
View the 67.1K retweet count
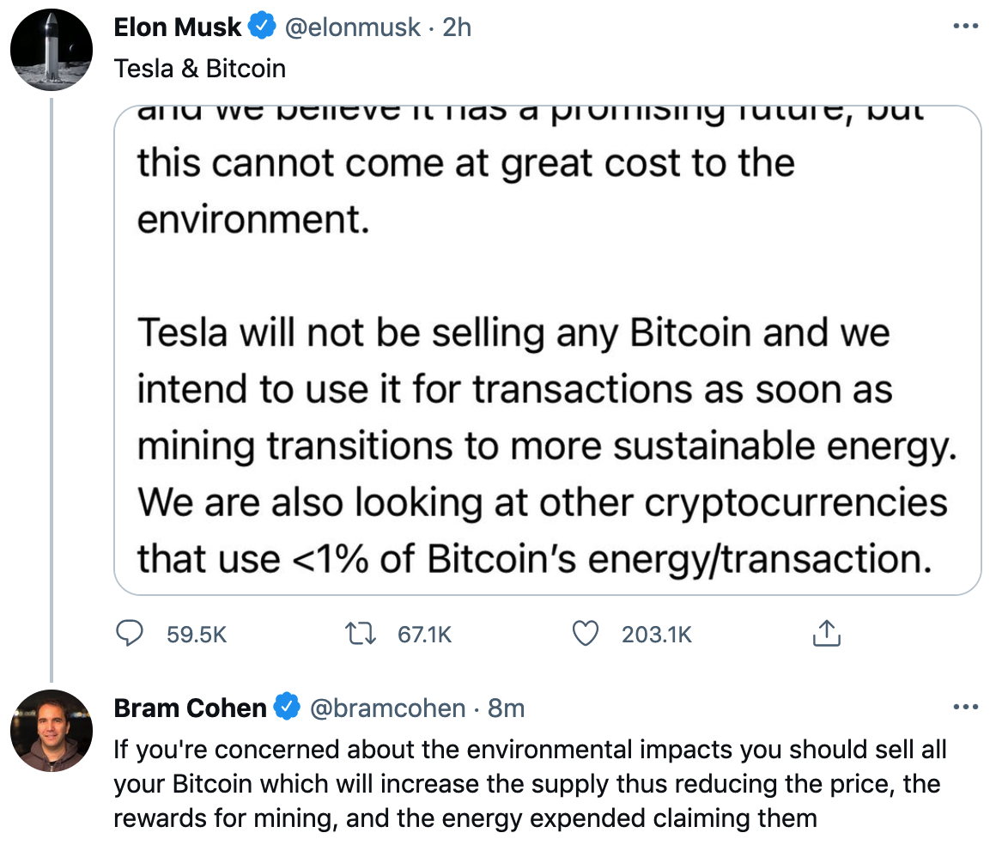[424, 634]
